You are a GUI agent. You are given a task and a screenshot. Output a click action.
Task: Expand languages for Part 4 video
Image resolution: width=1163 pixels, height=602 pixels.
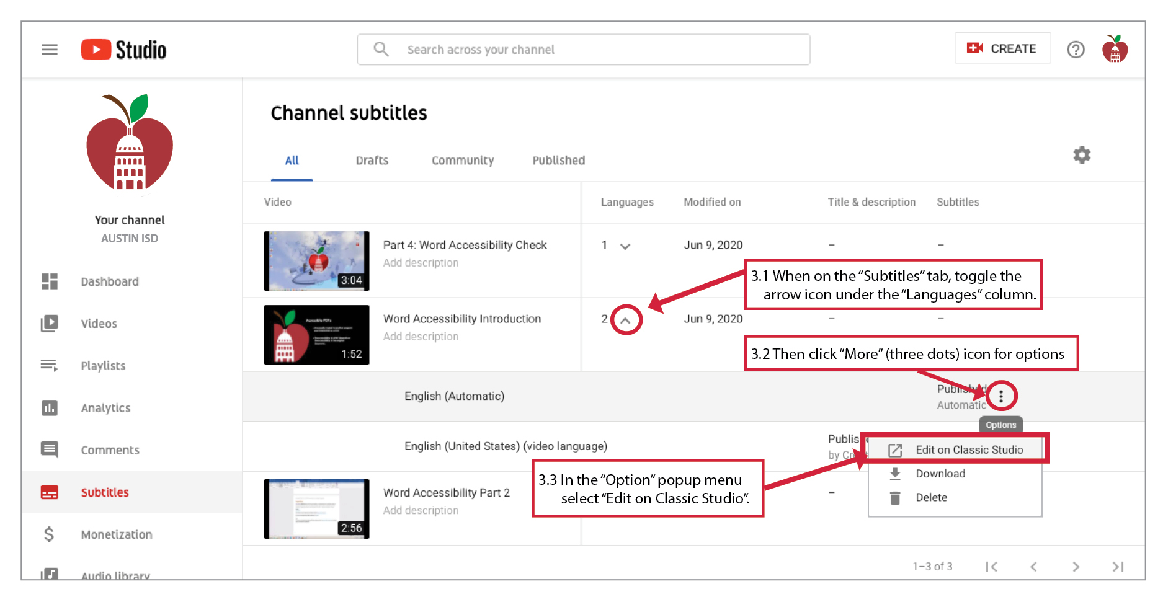[x=625, y=246]
